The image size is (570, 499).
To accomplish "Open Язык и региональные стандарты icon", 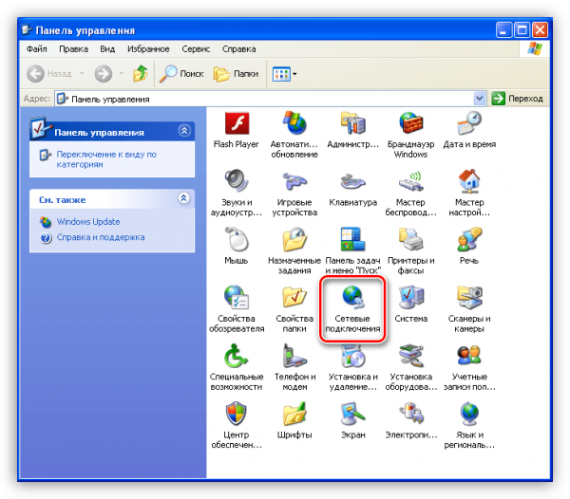I will (x=469, y=414).
